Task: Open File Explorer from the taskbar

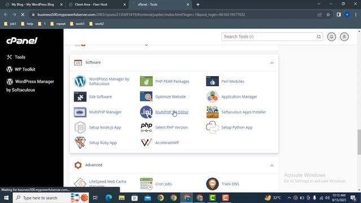Action: click(x=122, y=198)
